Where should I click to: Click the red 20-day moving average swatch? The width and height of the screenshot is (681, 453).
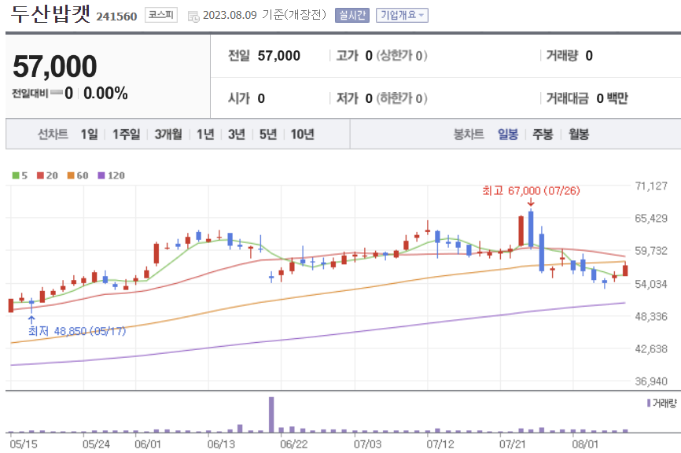click(x=40, y=175)
